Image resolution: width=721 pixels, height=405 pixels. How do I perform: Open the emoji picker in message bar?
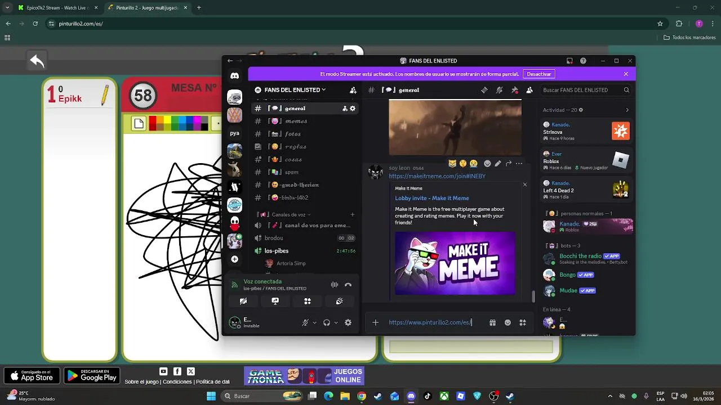508,322
